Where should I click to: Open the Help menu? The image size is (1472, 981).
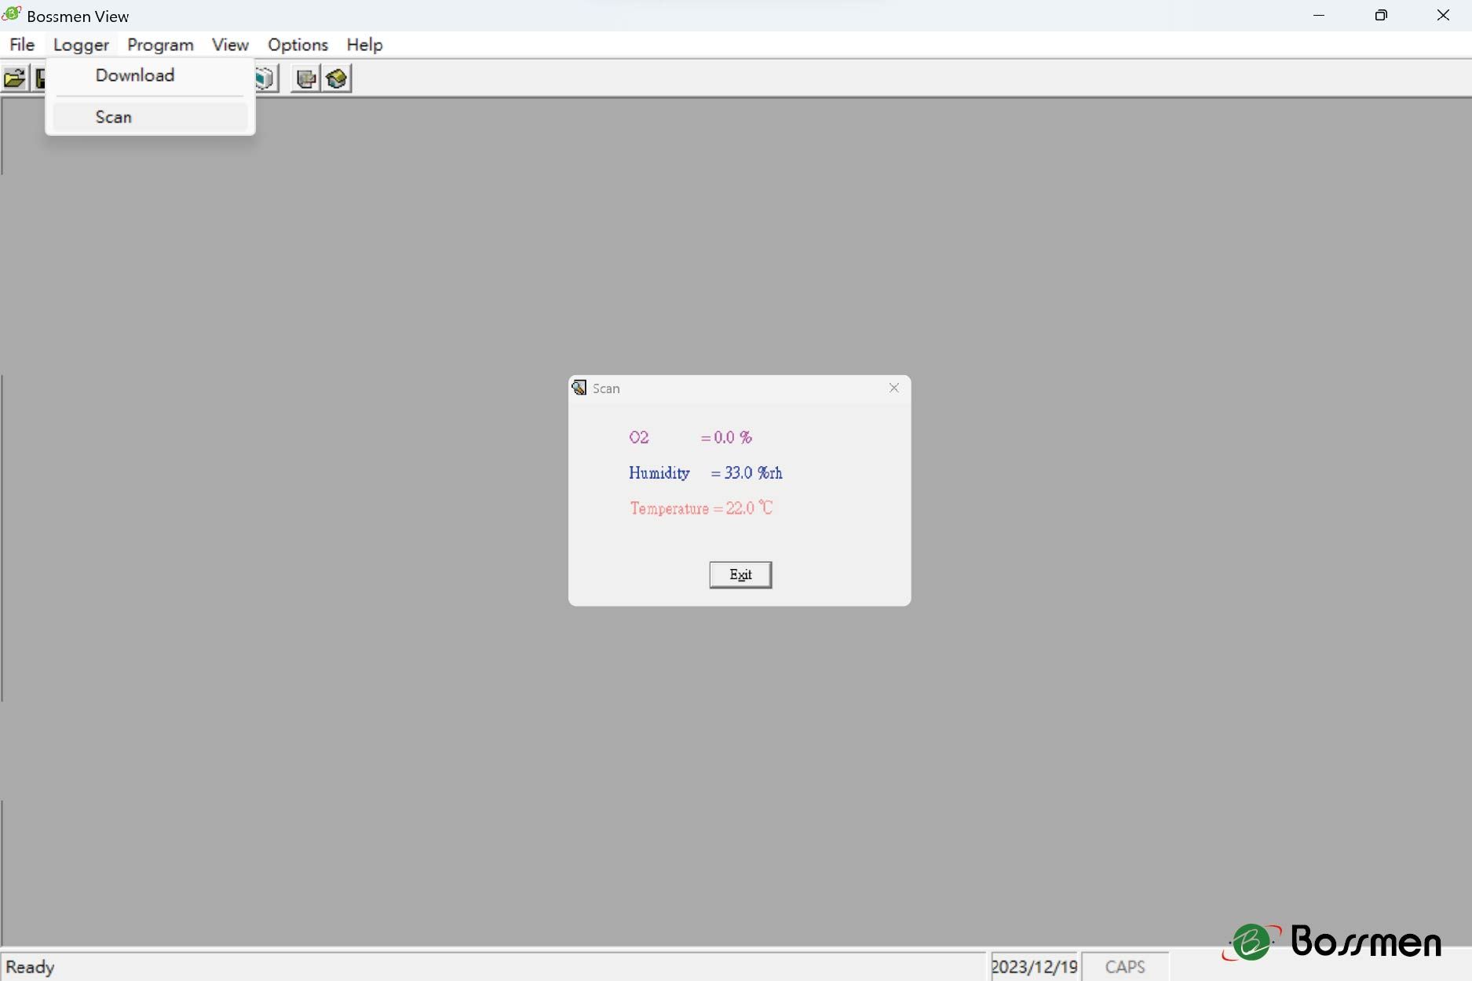(364, 45)
